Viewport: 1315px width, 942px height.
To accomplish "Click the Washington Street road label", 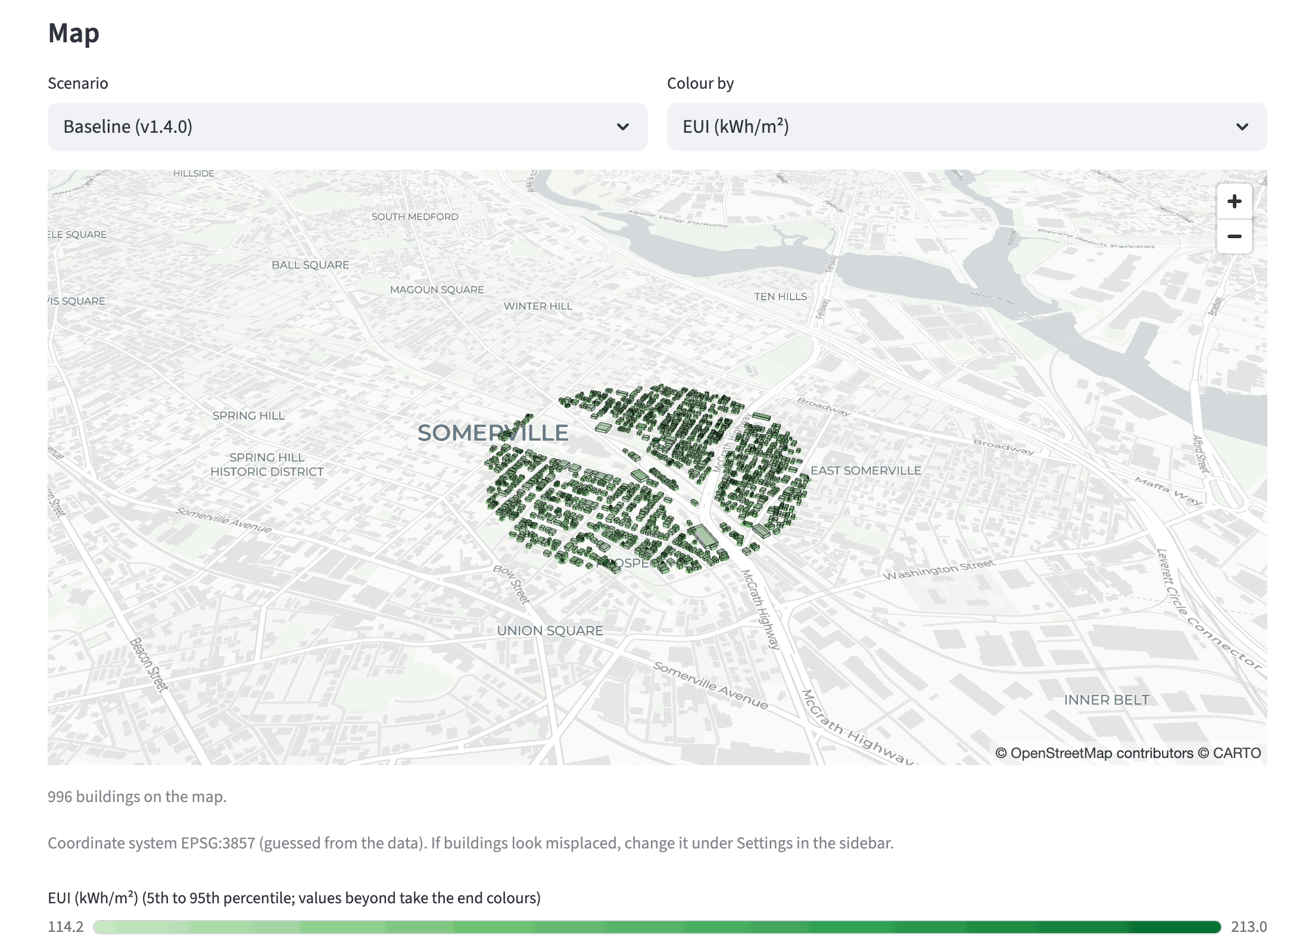I will click(939, 569).
